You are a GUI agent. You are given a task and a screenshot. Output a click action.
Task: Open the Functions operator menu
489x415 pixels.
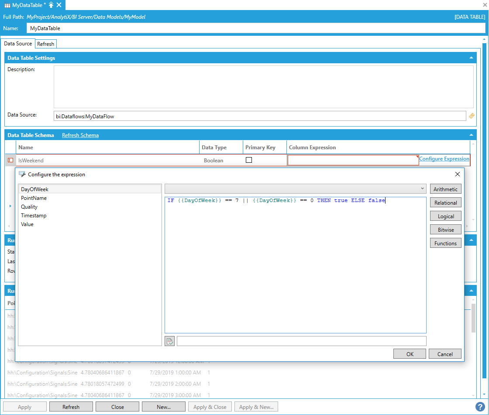click(445, 244)
